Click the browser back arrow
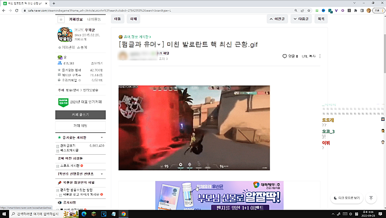The width and height of the screenshot is (386, 218). pos(4,11)
